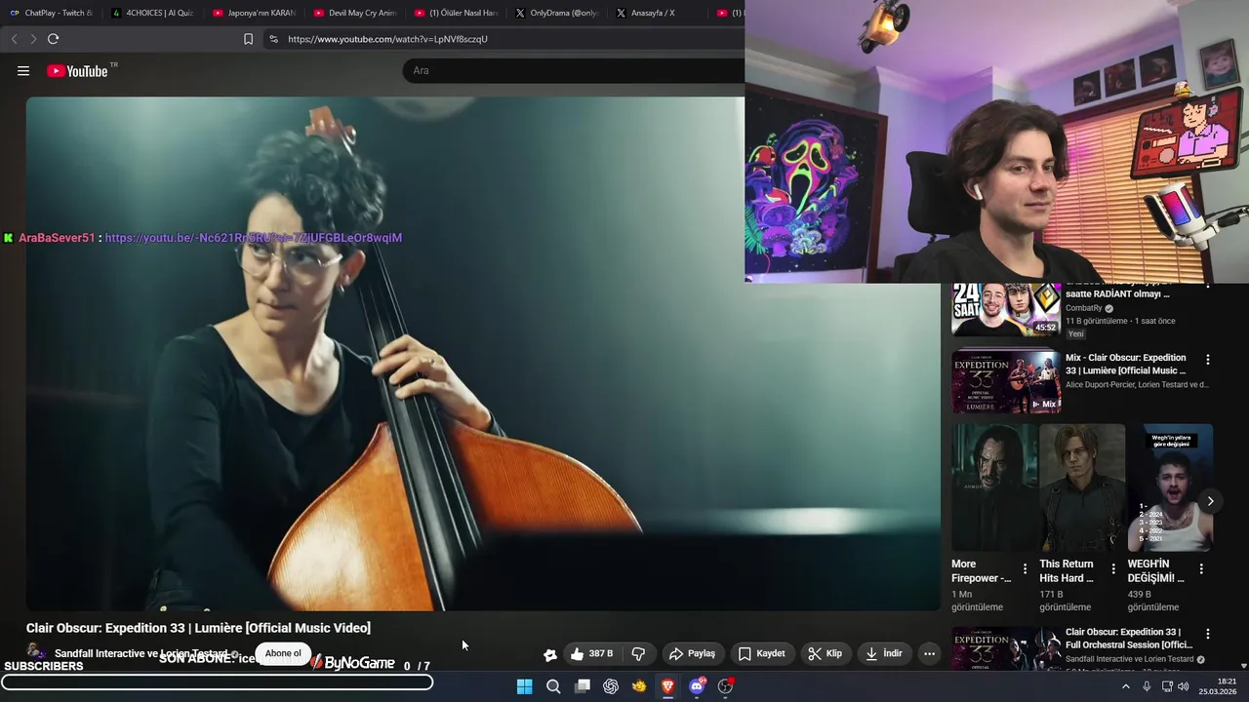Open options menu for the RADIANT video
Image resolution: width=1249 pixels, height=702 pixels.
pyautogui.click(x=1208, y=287)
